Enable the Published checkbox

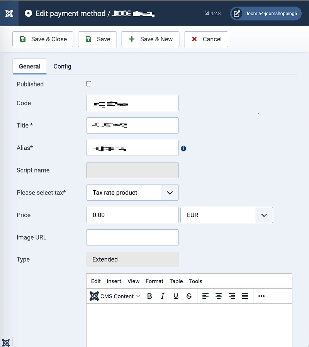point(89,84)
